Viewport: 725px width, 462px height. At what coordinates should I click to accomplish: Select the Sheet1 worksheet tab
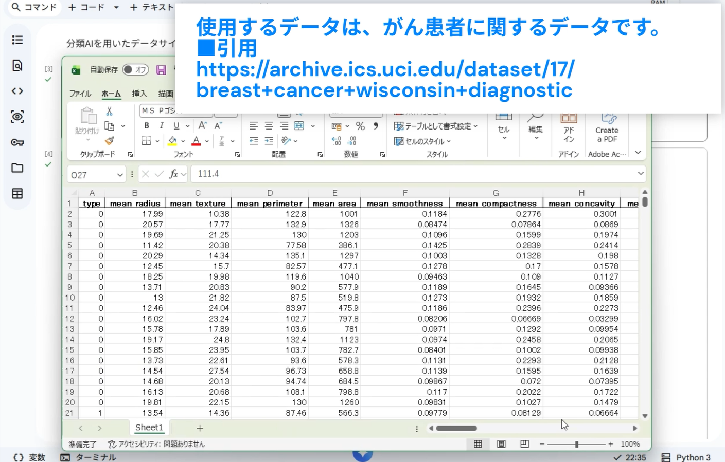[x=149, y=428]
